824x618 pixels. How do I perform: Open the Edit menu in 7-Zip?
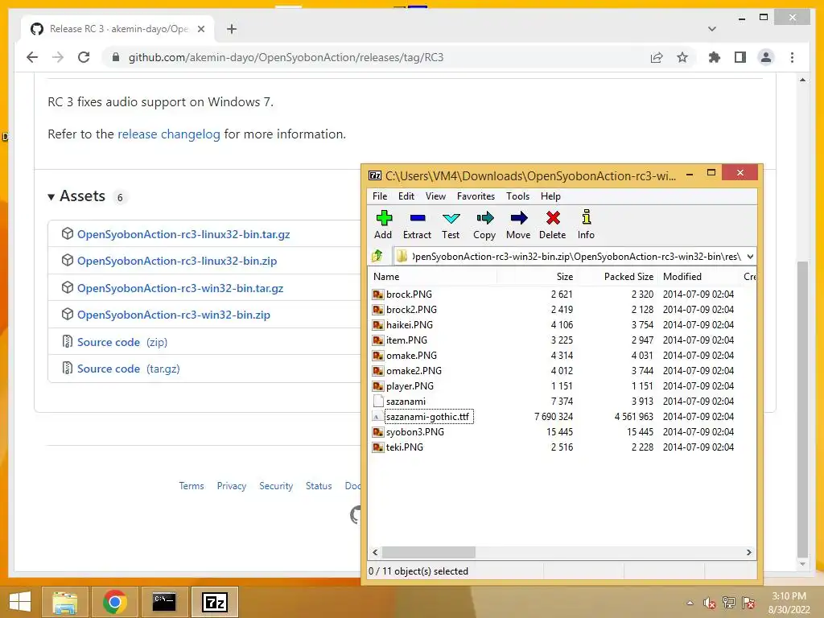tap(406, 196)
